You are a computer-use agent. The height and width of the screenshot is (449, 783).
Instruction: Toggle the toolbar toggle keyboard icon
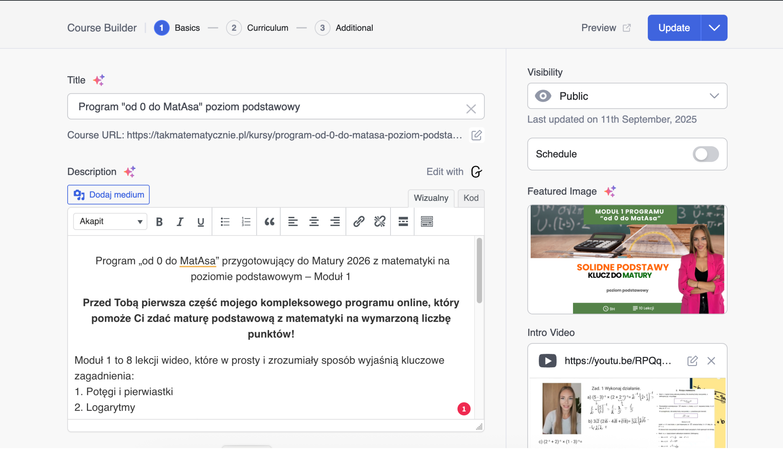click(427, 222)
